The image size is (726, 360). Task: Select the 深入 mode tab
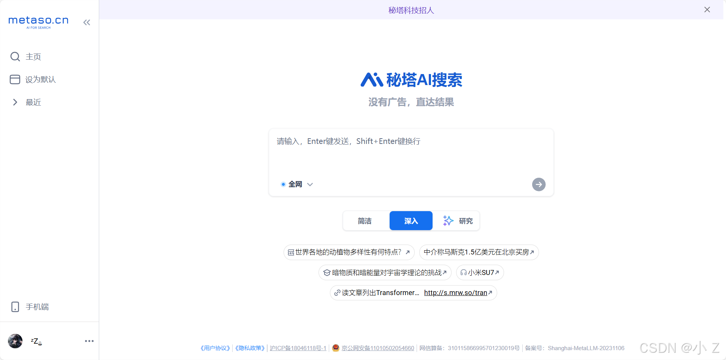(411, 221)
